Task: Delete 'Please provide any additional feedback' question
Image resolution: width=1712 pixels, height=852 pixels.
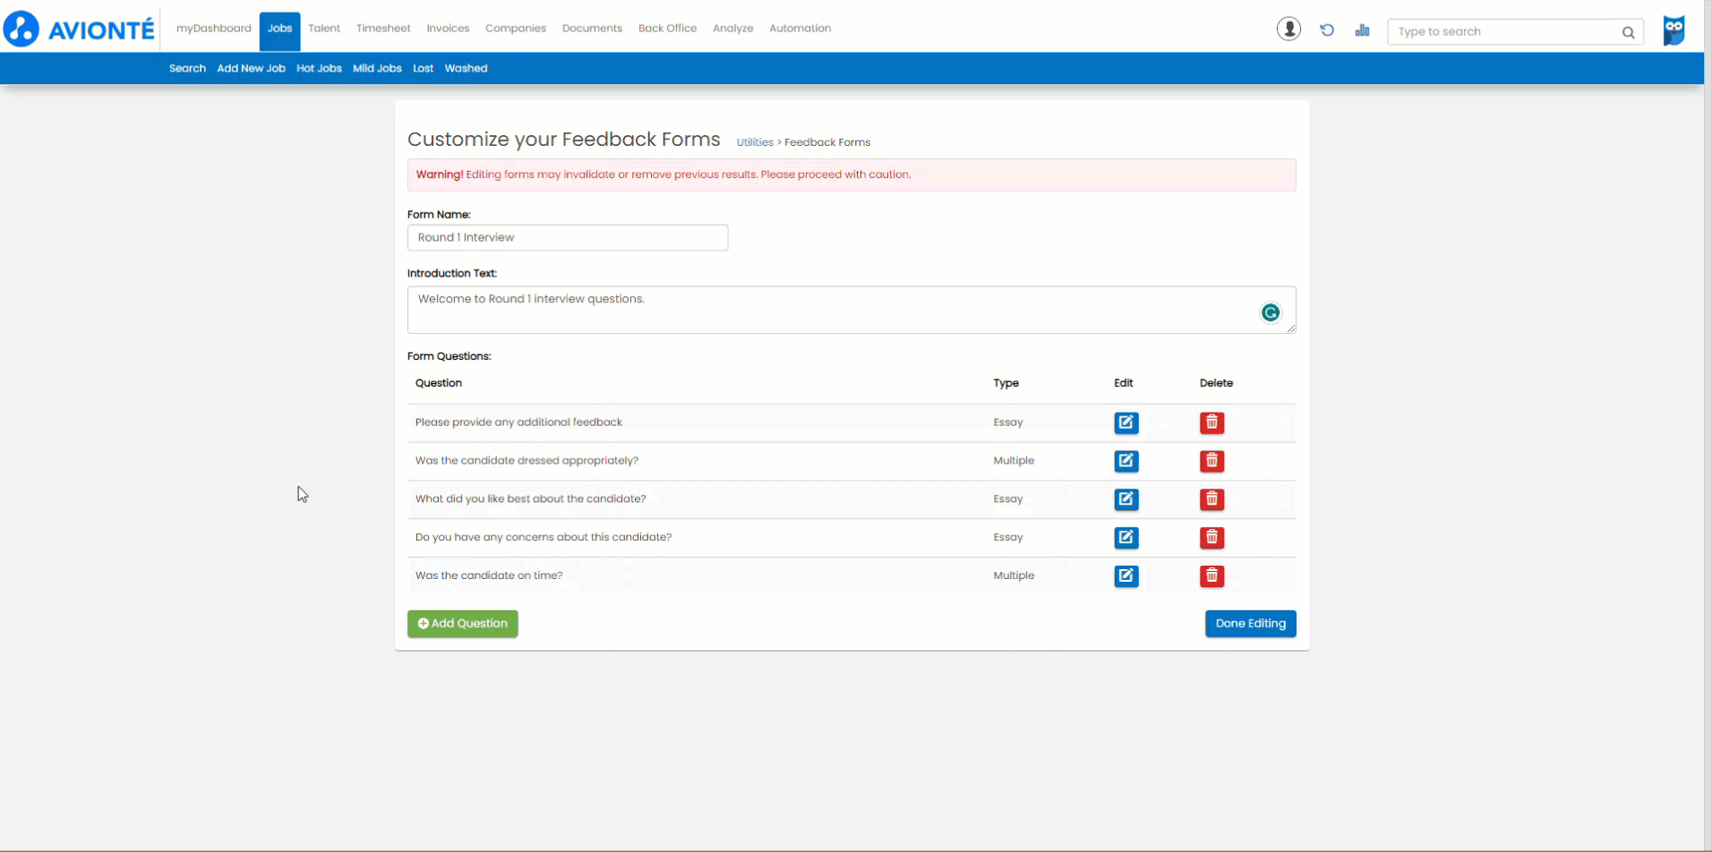Action: (1211, 422)
